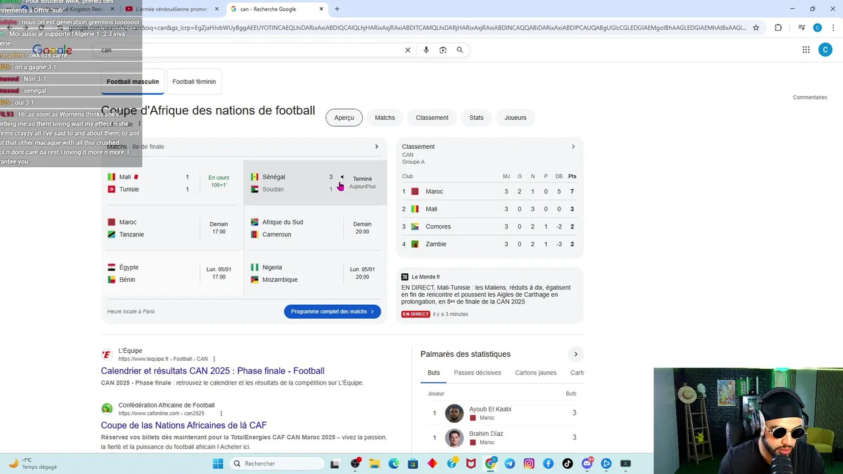Click Comores row in standings
Screen dimensions: 843x474
pyautogui.click(x=489, y=226)
